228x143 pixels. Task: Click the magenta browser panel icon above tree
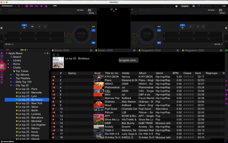pyautogui.click(x=8, y=50)
